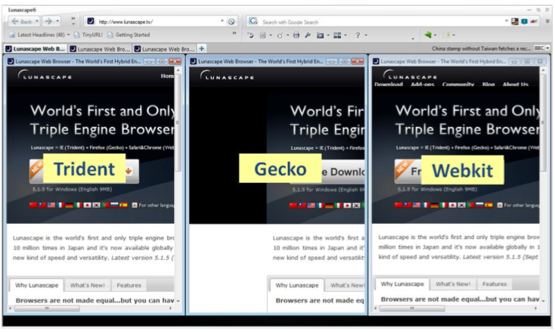Viewport: 555px width, 332px height.
Task: Click the wrench settings icon
Action: tap(308, 35)
